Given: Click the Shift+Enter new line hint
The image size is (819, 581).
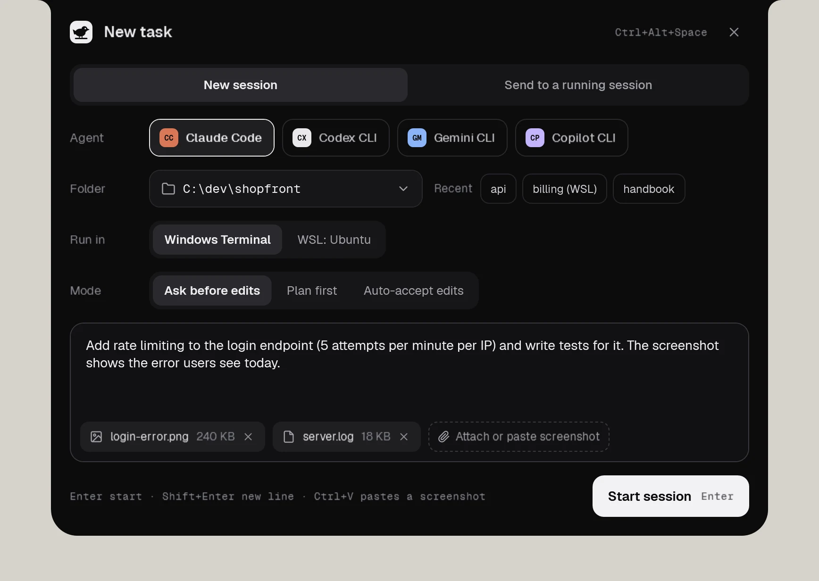Looking at the screenshot, I should [228, 497].
